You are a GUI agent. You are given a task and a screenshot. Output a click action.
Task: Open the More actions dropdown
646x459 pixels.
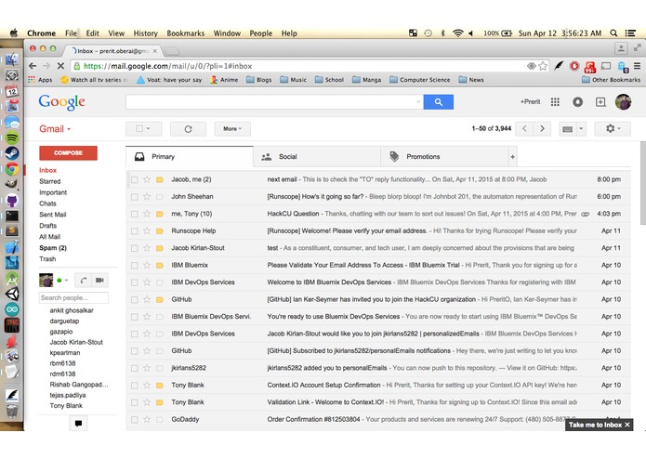click(x=232, y=129)
